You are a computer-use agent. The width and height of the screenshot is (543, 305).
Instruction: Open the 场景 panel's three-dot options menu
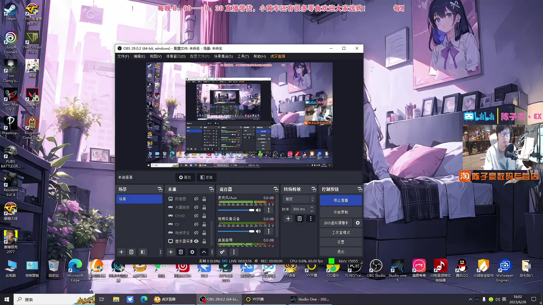point(160,252)
